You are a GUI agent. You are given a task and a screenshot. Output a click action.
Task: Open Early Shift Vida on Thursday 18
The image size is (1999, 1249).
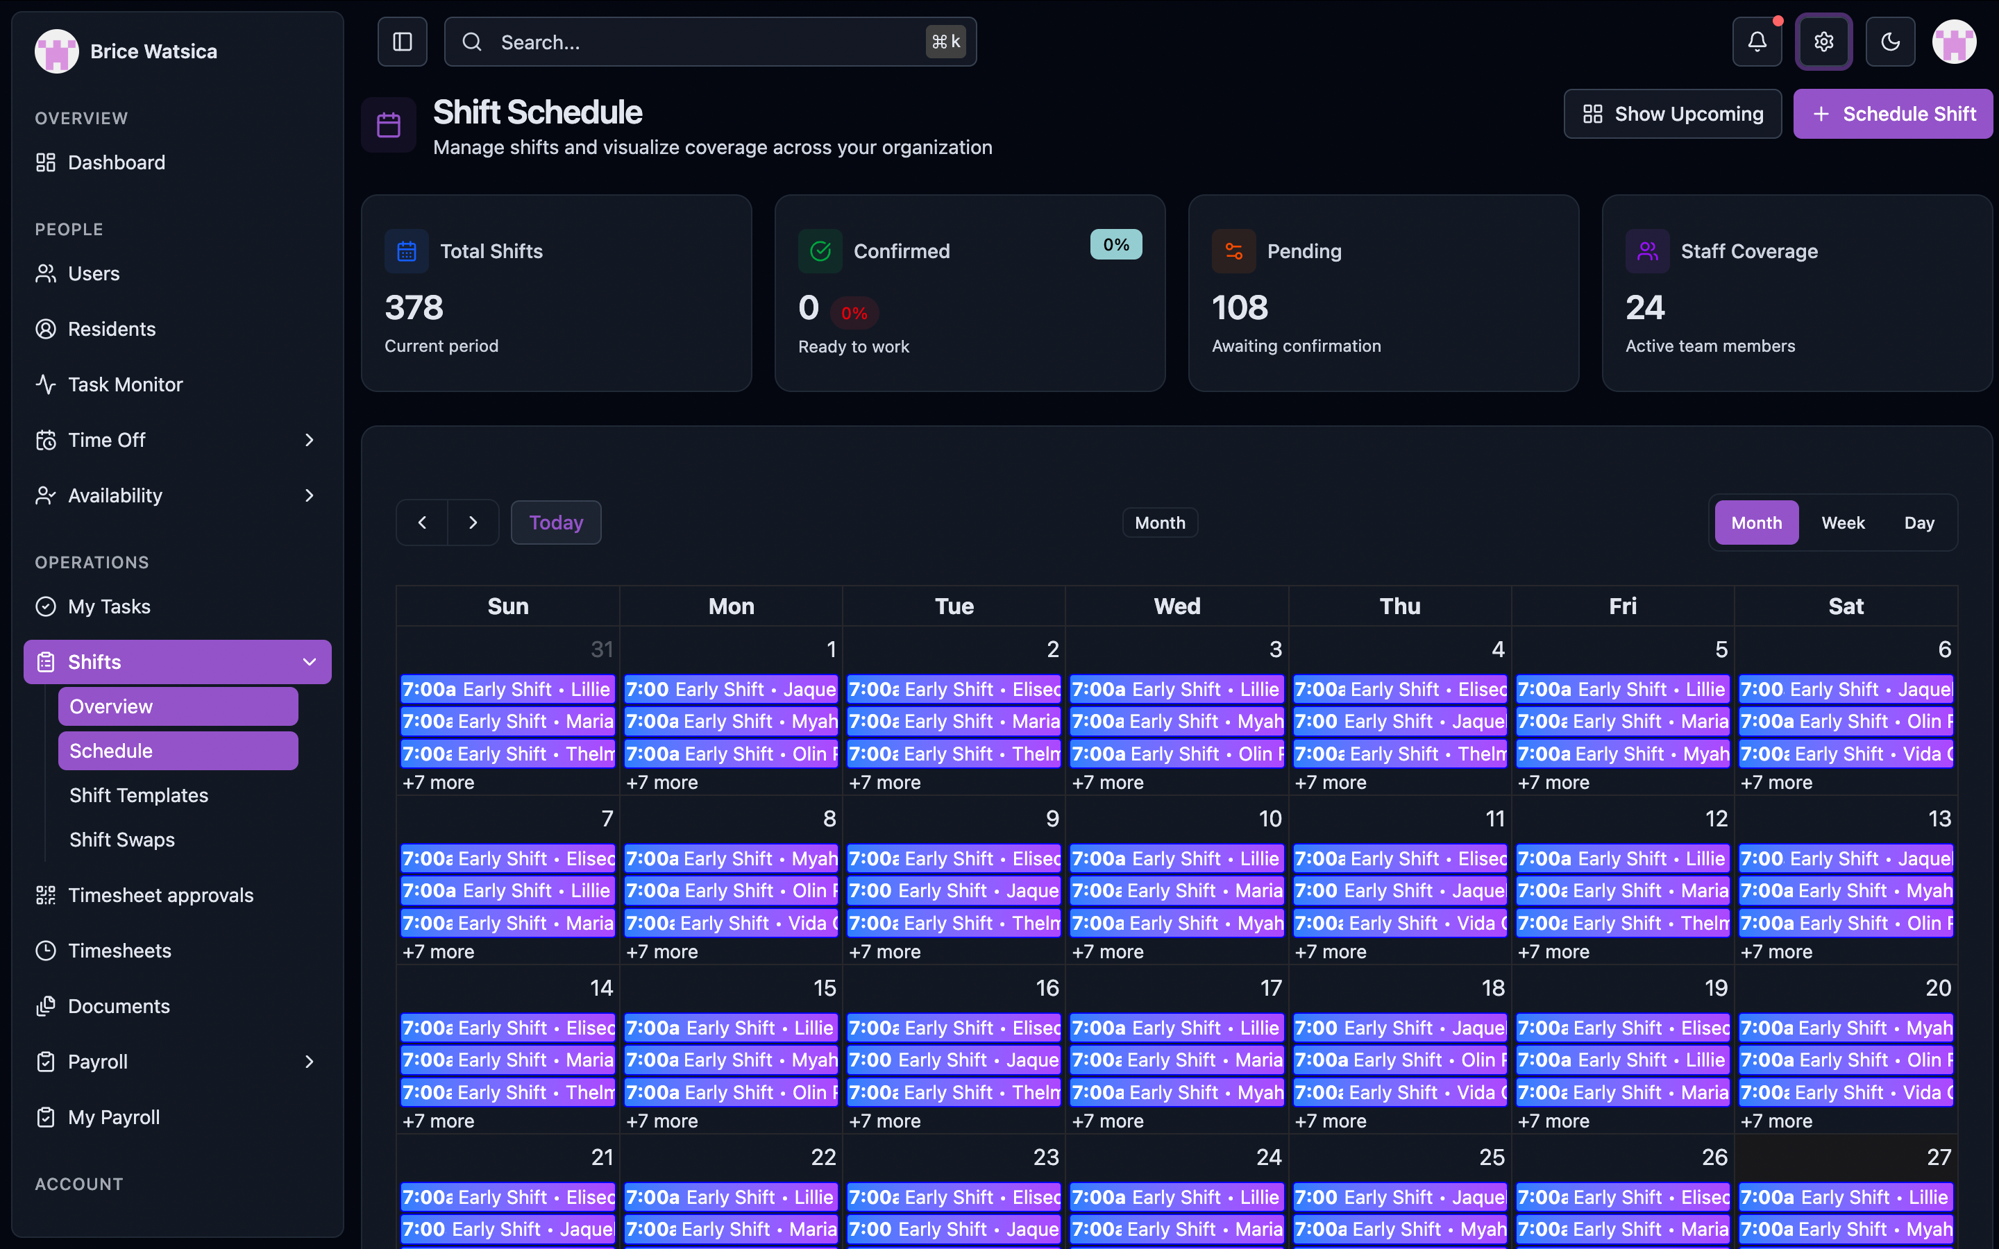pos(1400,1093)
